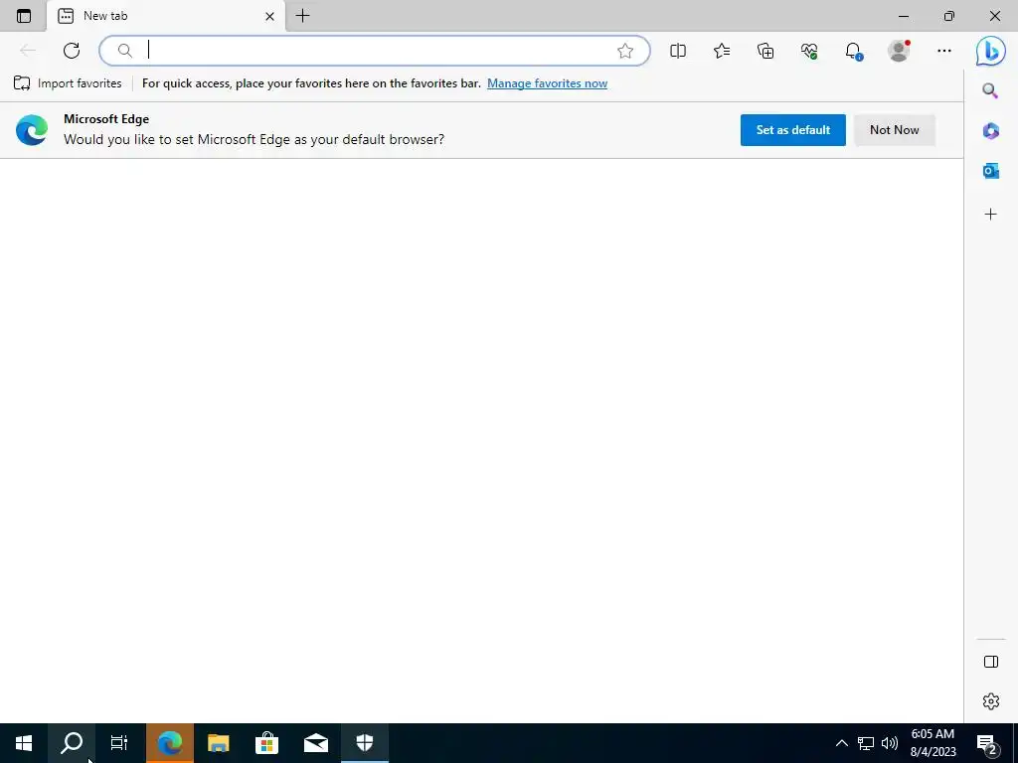Click the refresh page icon

click(72, 51)
